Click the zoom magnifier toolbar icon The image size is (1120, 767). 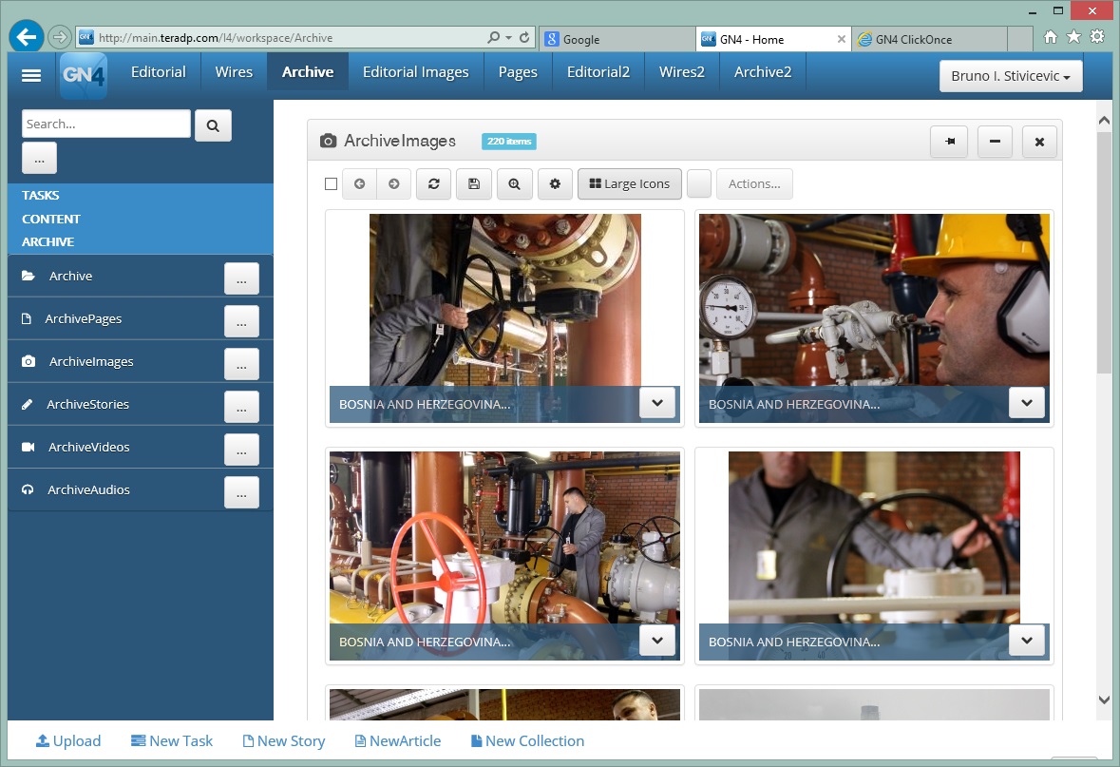click(514, 183)
